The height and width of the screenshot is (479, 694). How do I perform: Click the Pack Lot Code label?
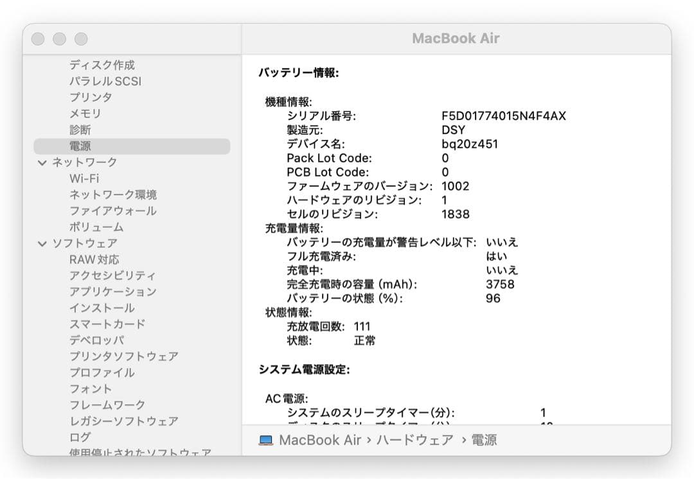pos(329,159)
